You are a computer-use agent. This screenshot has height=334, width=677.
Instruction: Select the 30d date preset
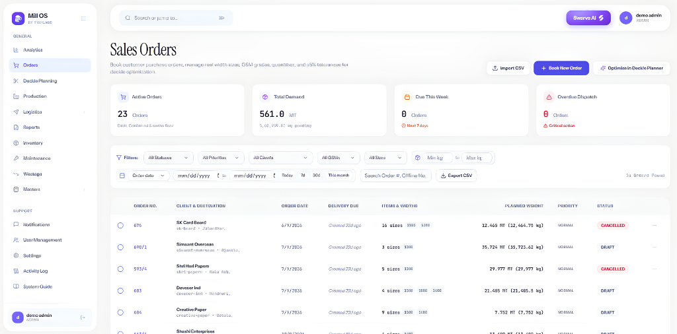point(317,176)
